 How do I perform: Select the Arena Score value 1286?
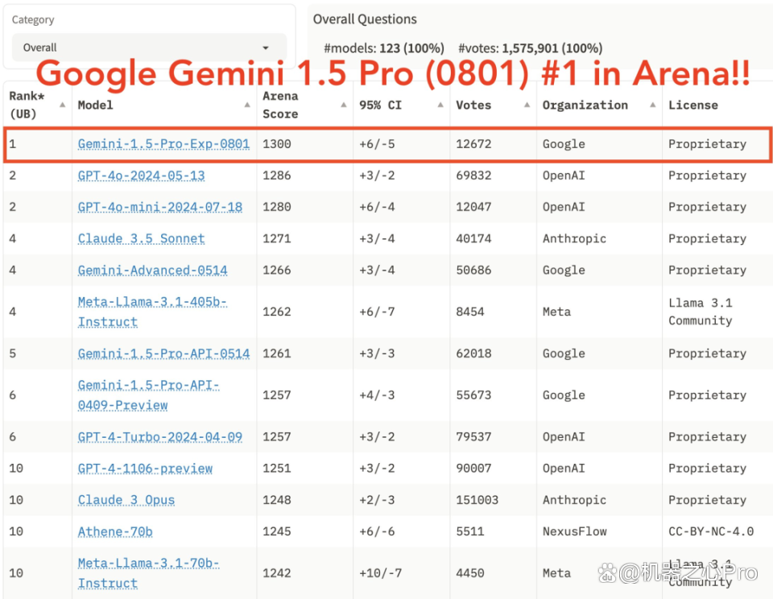277,176
